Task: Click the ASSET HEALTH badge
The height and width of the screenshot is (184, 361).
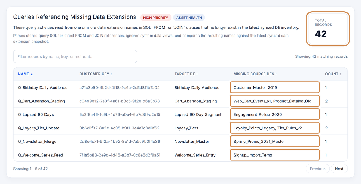Action: coord(189,18)
